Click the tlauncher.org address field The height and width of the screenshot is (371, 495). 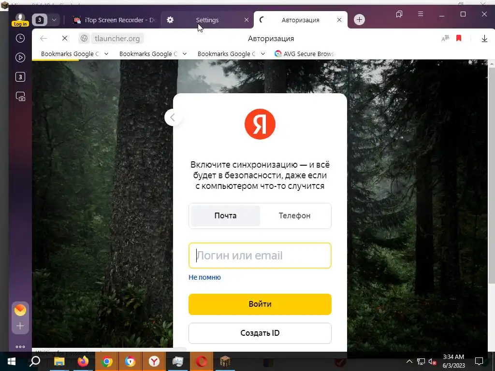coord(117,39)
